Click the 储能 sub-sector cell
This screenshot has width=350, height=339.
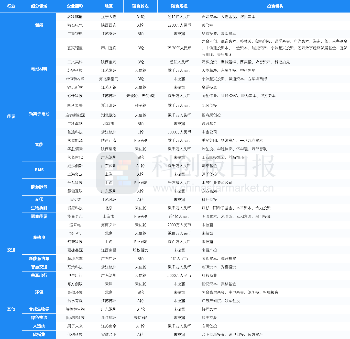click(39, 25)
